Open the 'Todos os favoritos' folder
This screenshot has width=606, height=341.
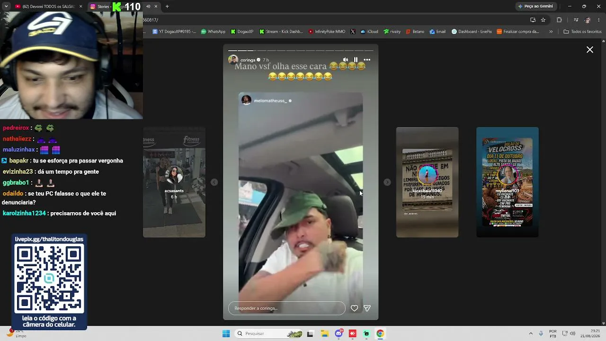coord(583,32)
